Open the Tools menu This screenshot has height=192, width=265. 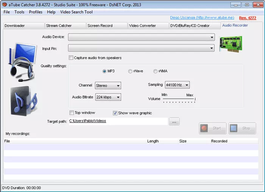tap(19, 12)
